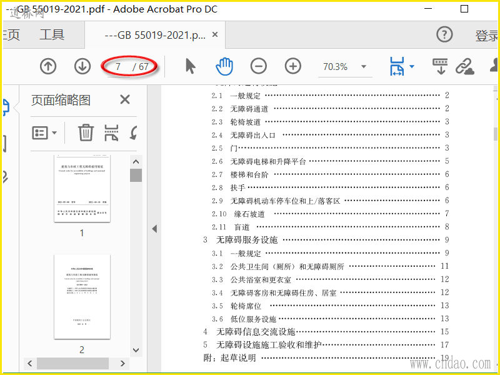Click thumbnails horizontal scrollbar thumb

[x=72, y=363]
